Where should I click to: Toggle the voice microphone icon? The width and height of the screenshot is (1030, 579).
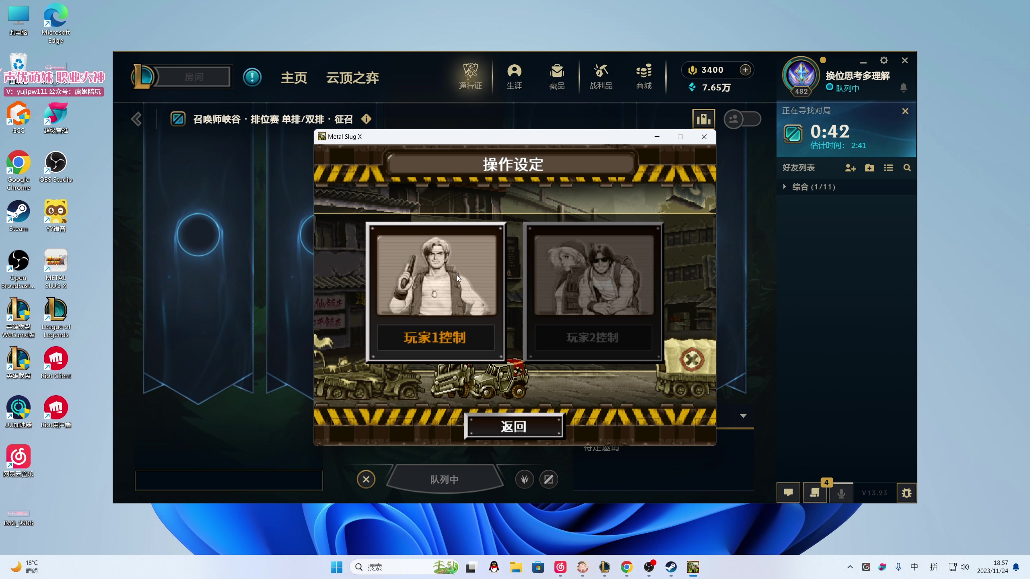tap(841, 493)
